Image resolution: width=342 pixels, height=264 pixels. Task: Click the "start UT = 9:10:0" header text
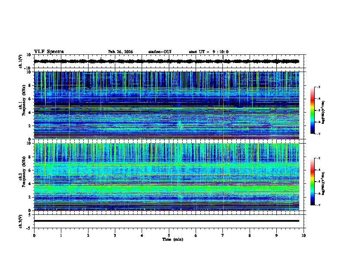tap(209, 52)
